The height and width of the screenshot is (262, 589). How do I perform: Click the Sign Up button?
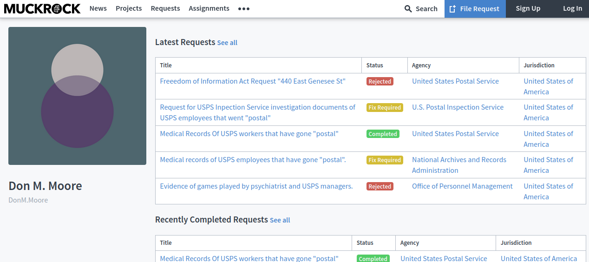click(x=528, y=9)
